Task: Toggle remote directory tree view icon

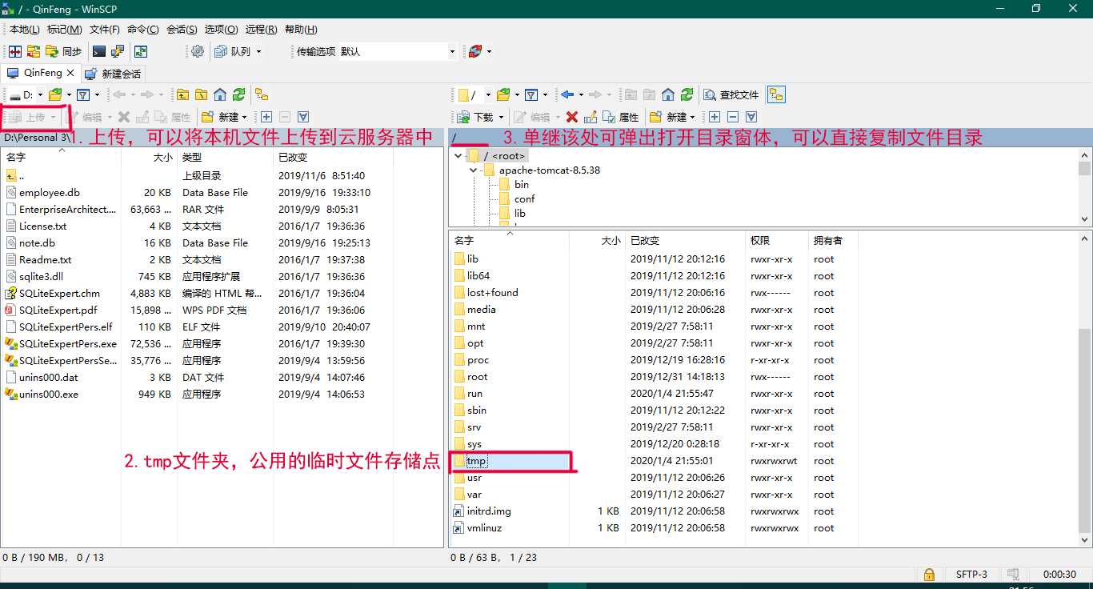Action: [x=776, y=94]
